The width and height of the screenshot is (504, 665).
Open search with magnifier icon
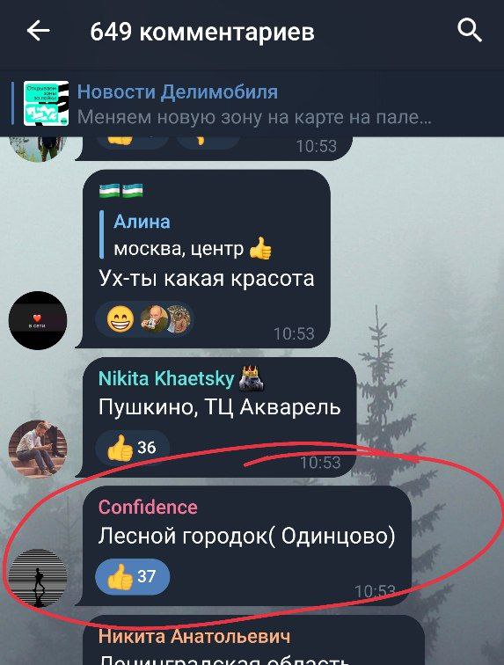point(470,31)
